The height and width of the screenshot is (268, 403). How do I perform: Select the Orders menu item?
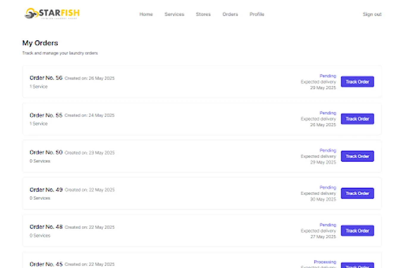230,14
